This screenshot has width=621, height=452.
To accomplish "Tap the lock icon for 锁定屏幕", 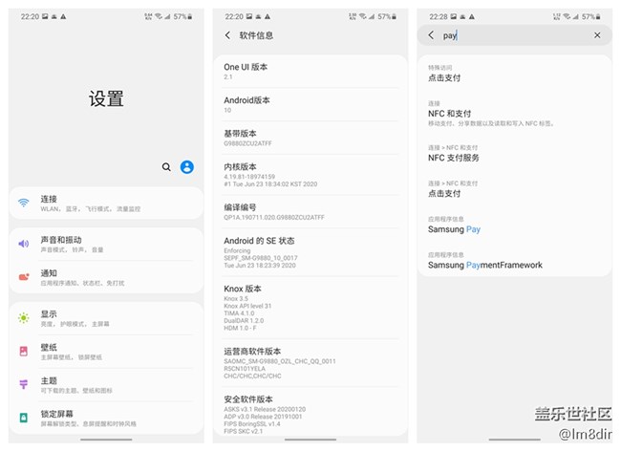I will 24,418.
